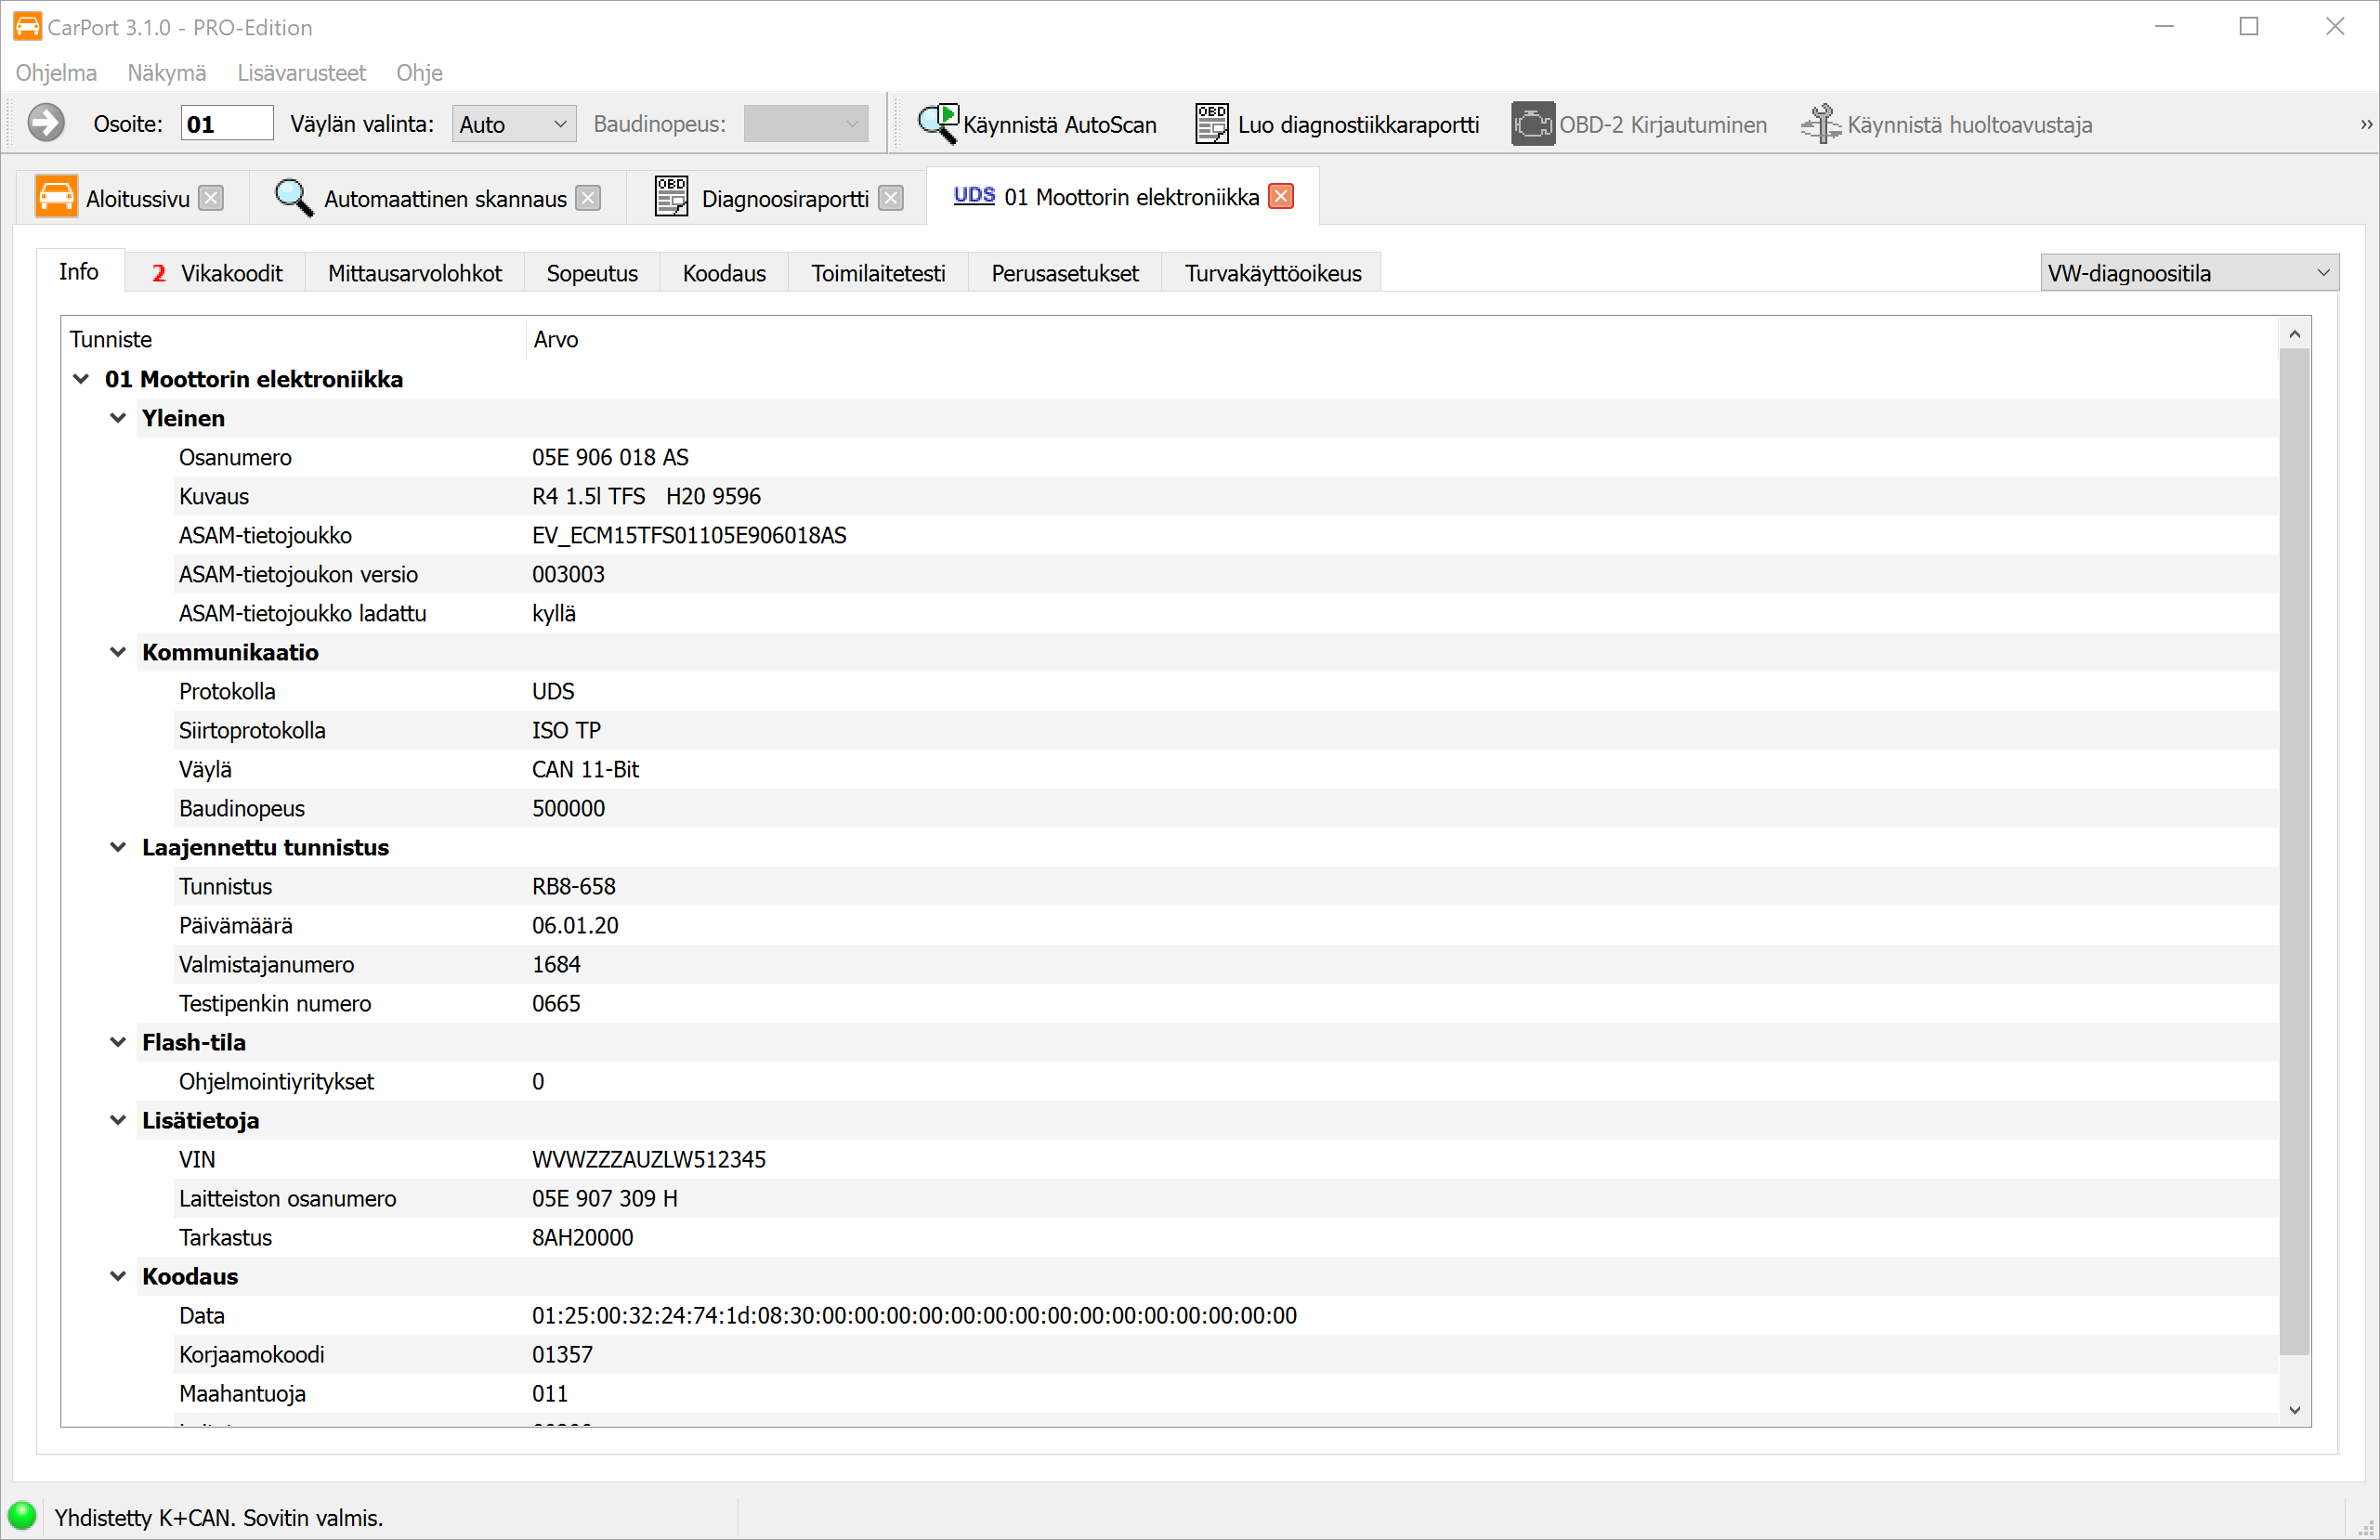Switch to the Vikakoodit tab
The height and width of the screenshot is (1540, 2380).
coord(217,273)
